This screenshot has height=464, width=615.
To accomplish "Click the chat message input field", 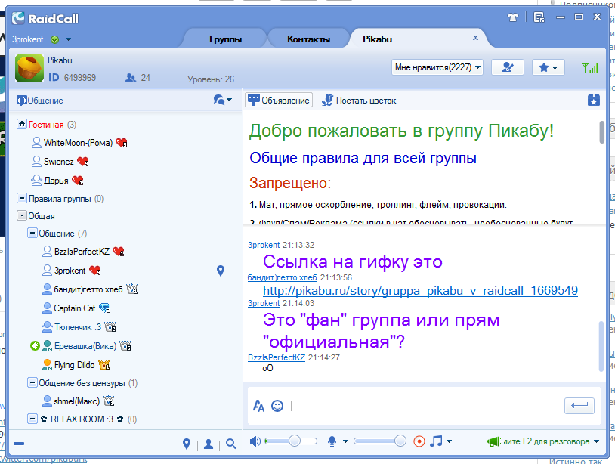I will click(425, 406).
